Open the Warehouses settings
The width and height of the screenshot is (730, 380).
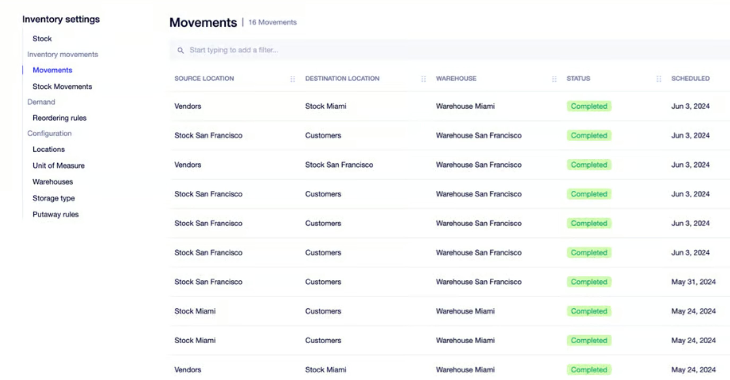click(x=53, y=182)
